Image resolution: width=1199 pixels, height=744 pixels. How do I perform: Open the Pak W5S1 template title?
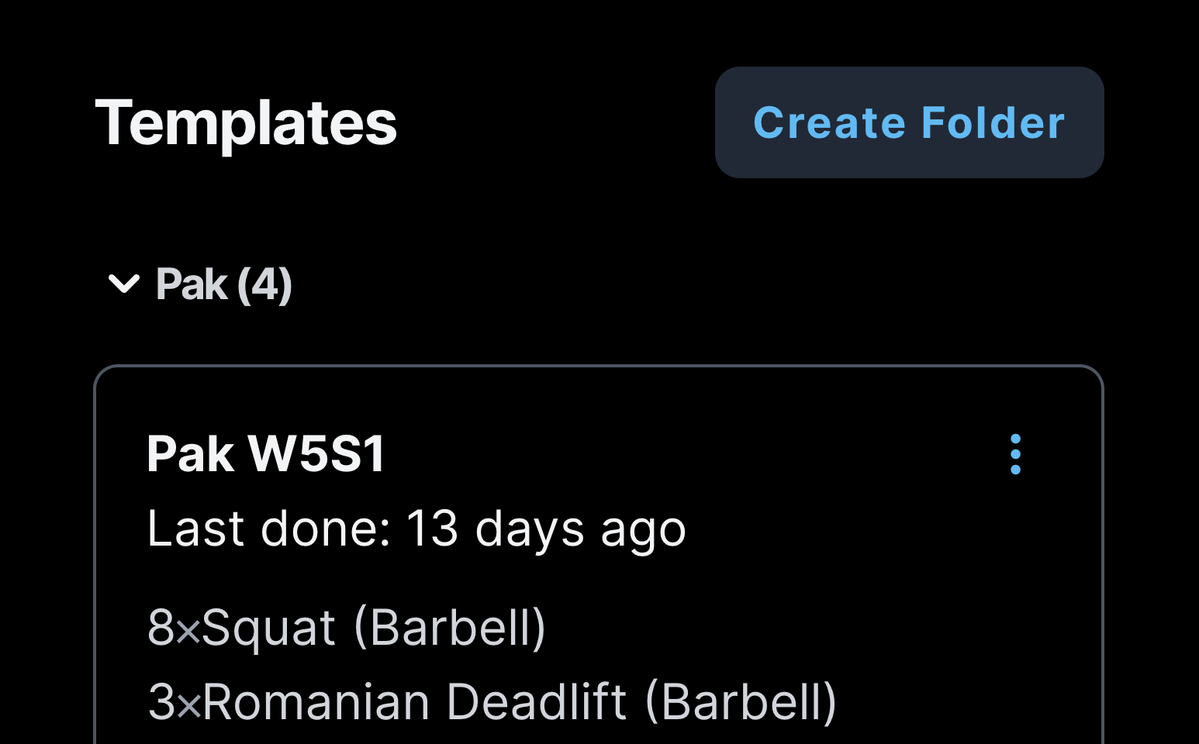coord(266,454)
